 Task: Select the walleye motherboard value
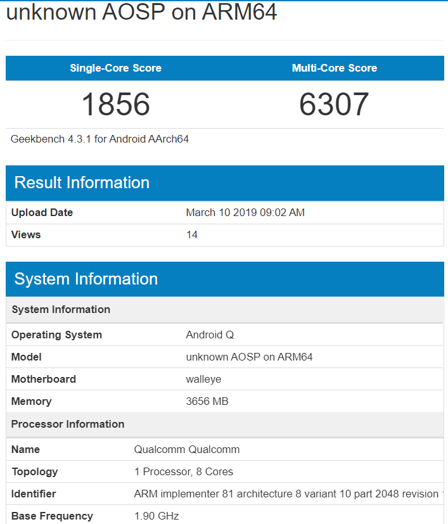[203, 380]
